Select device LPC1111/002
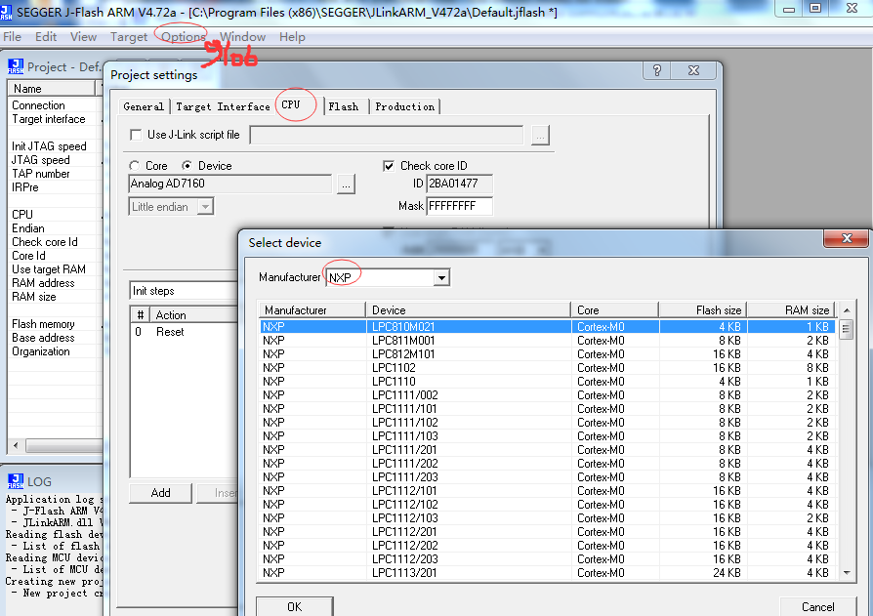This screenshot has width=873, height=616. pyautogui.click(x=547, y=395)
